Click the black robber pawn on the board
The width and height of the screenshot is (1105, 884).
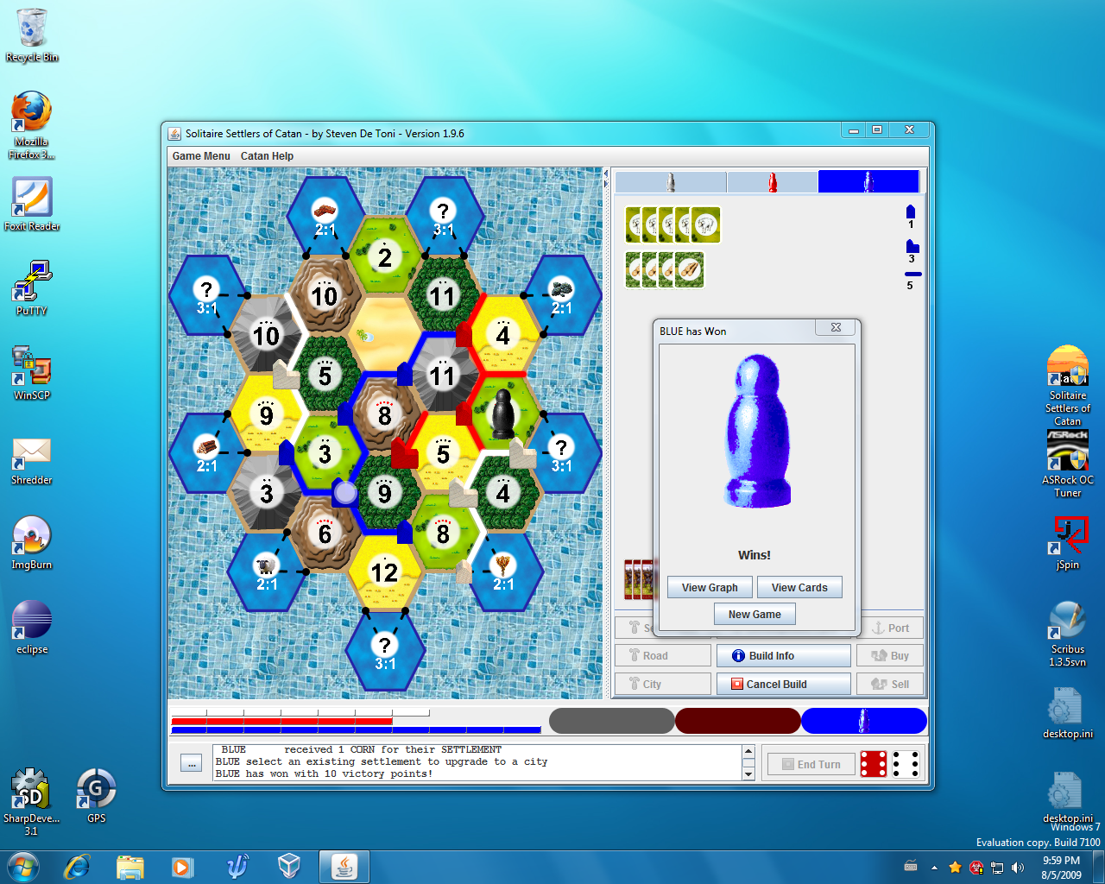click(503, 414)
